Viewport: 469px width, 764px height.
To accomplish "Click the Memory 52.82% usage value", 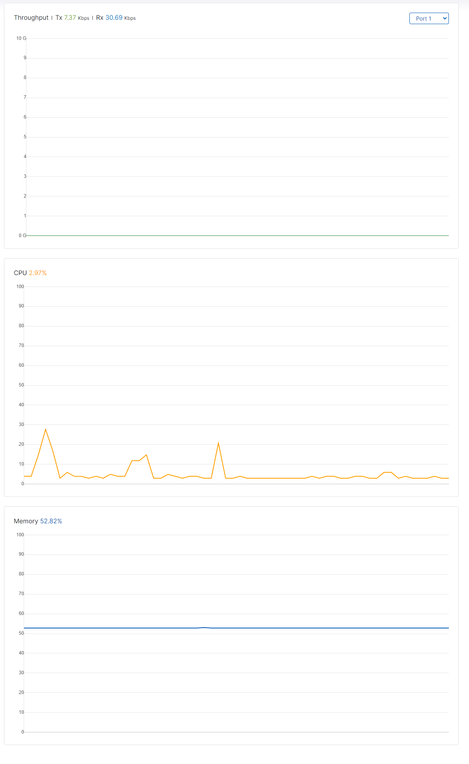I will (x=51, y=521).
